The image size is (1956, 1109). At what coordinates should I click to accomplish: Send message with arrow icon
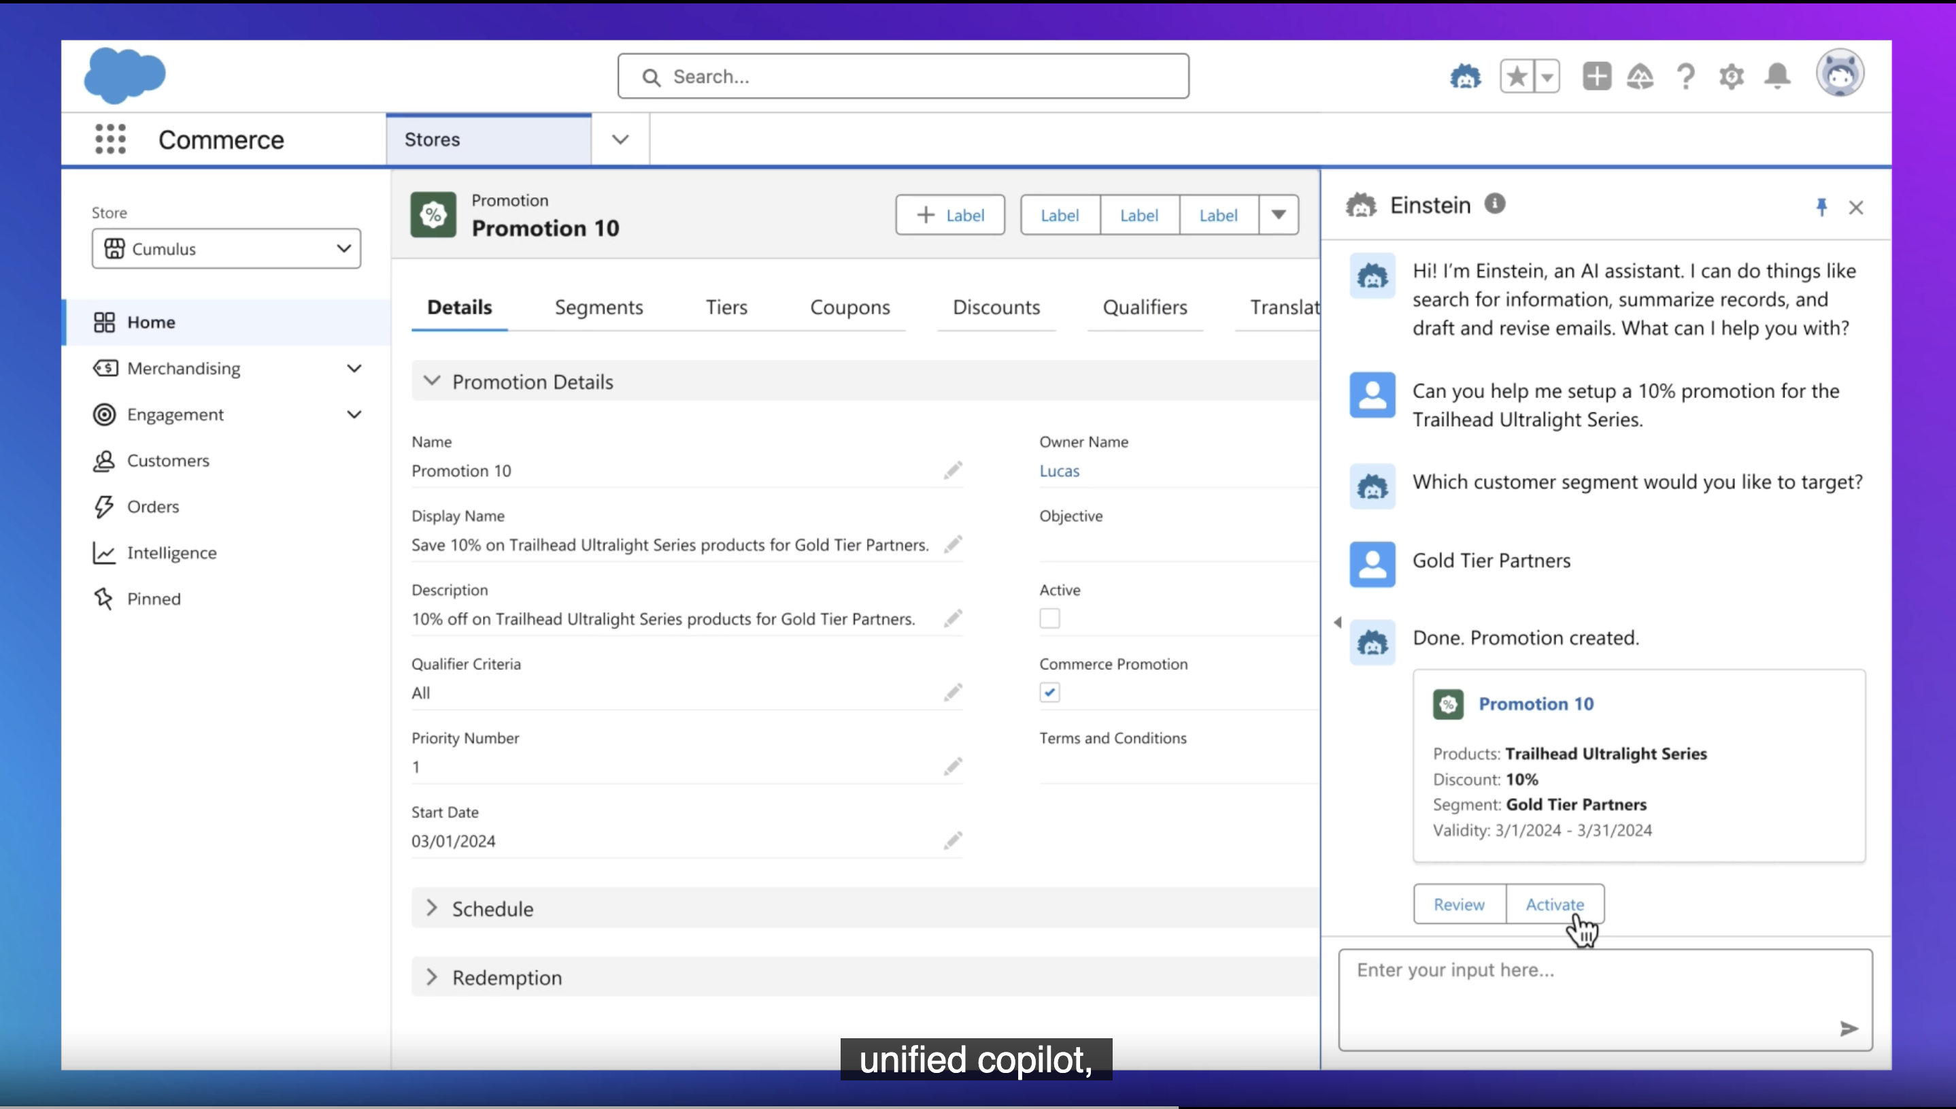point(1849,1029)
